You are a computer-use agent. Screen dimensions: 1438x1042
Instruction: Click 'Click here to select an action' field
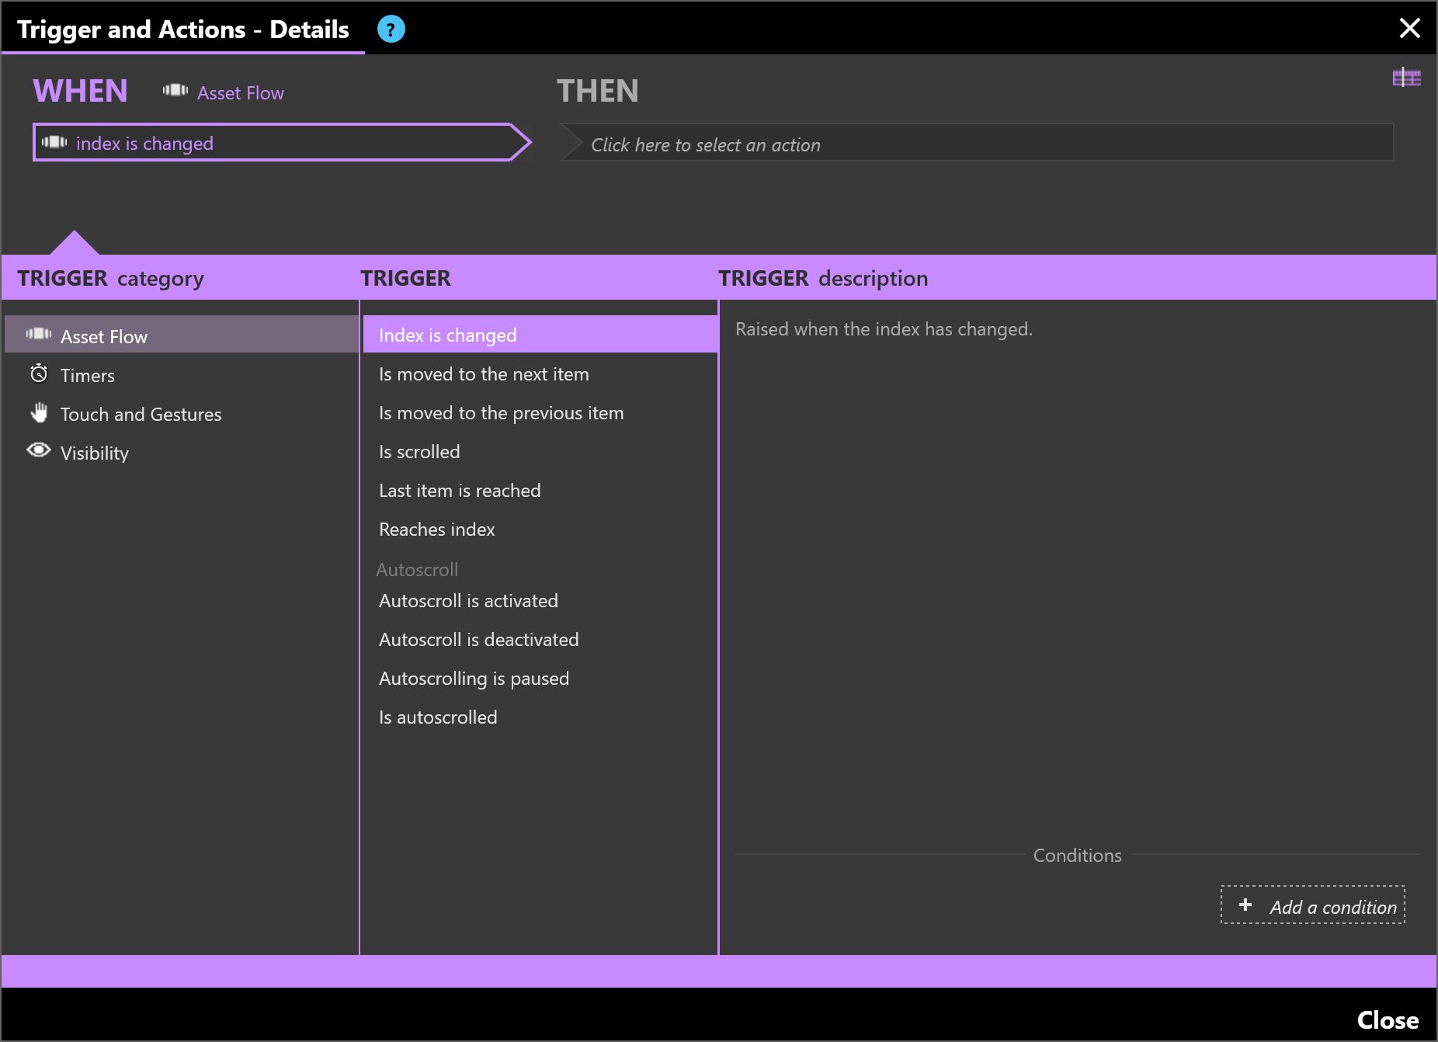(x=976, y=144)
